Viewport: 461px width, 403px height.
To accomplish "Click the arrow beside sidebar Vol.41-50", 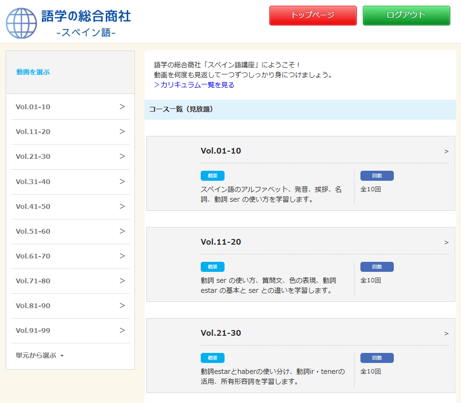I will [122, 206].
